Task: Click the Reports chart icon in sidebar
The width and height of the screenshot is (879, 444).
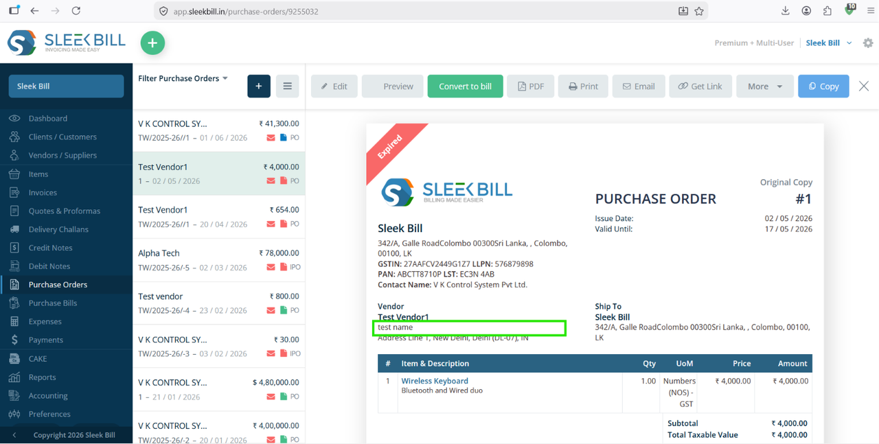Action: (14, 377)
